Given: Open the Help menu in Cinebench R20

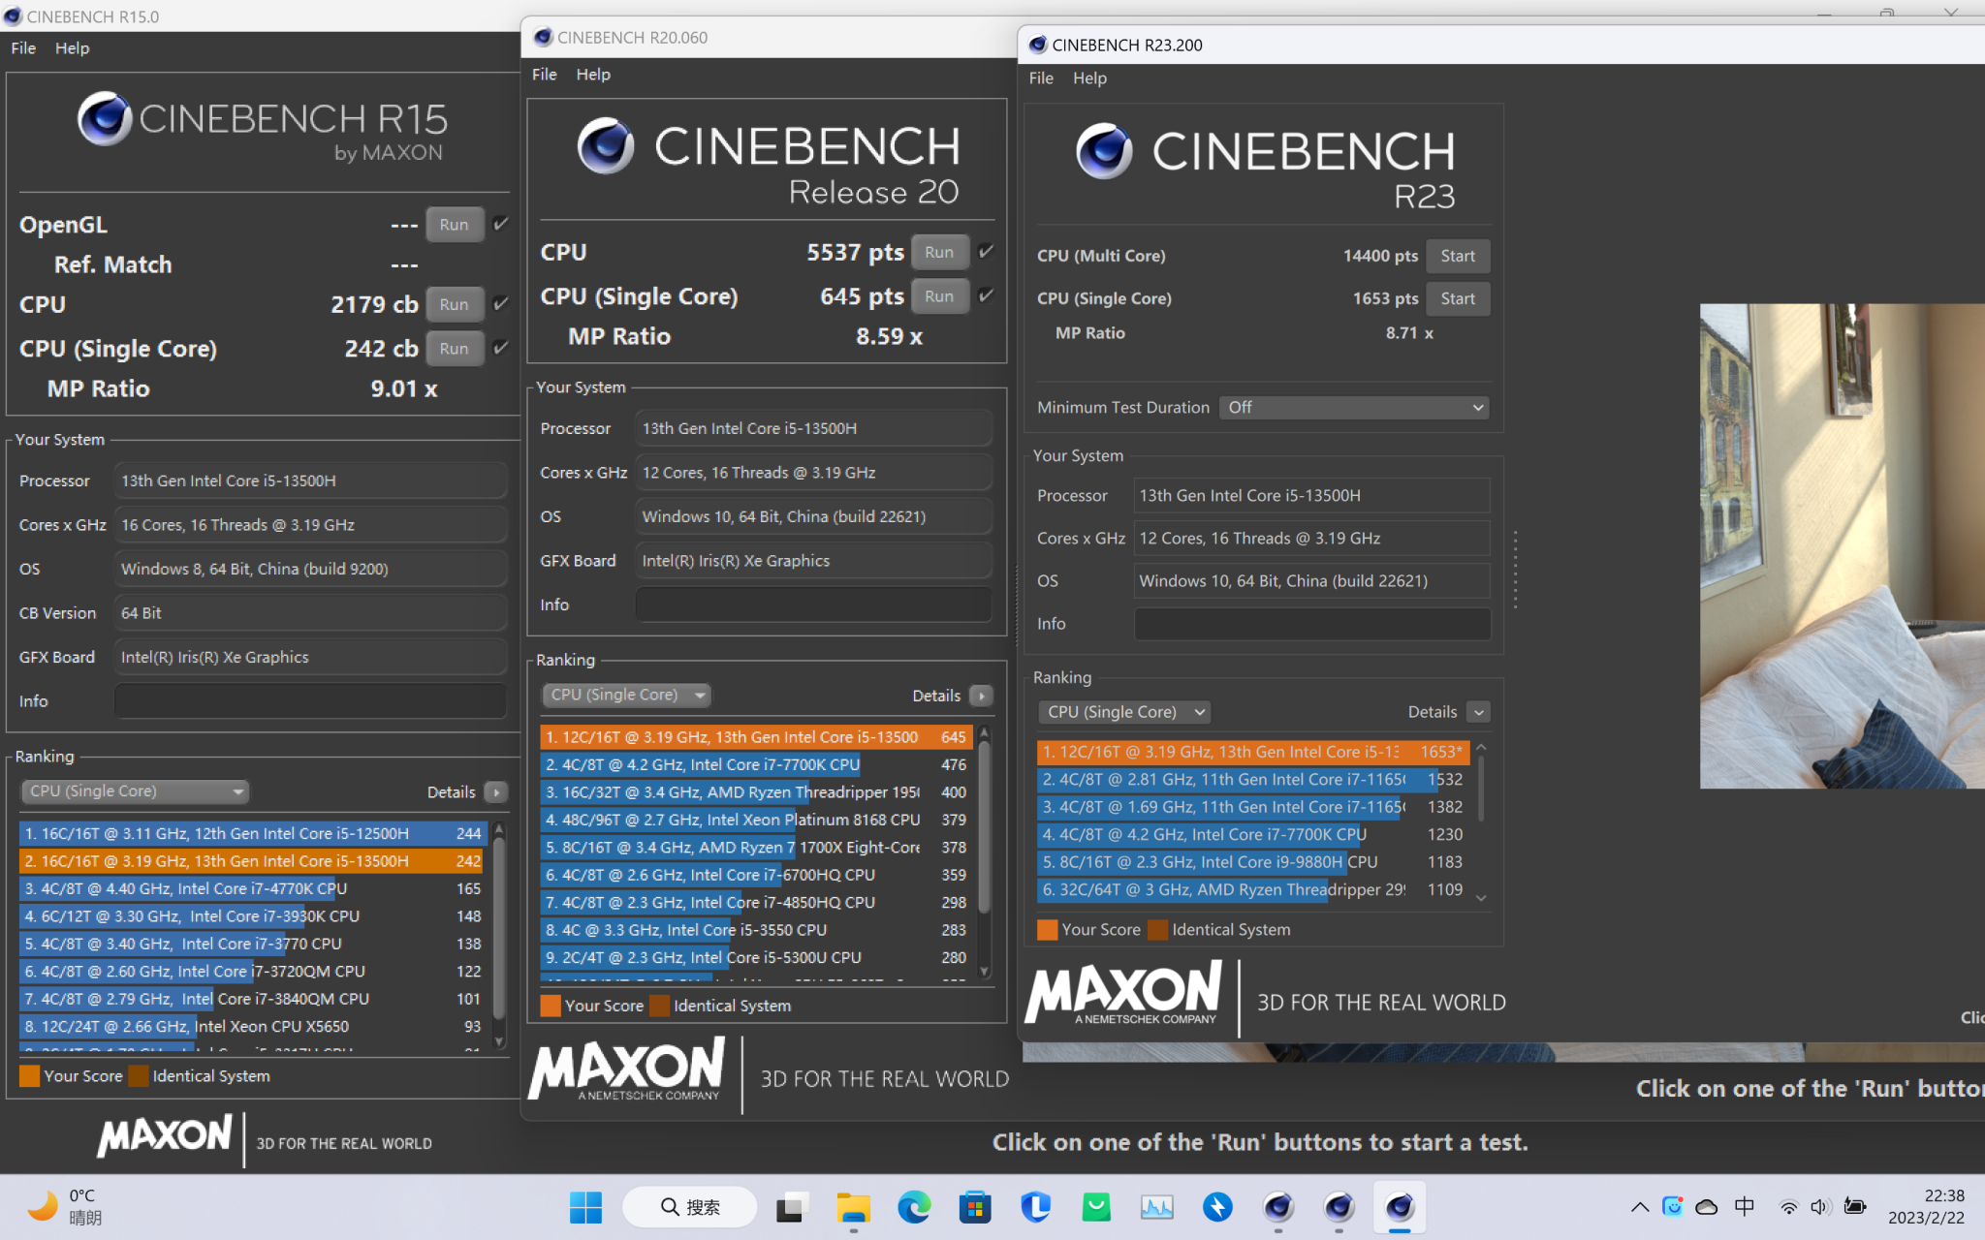Looking at the screenshot, I should [592, 75].
